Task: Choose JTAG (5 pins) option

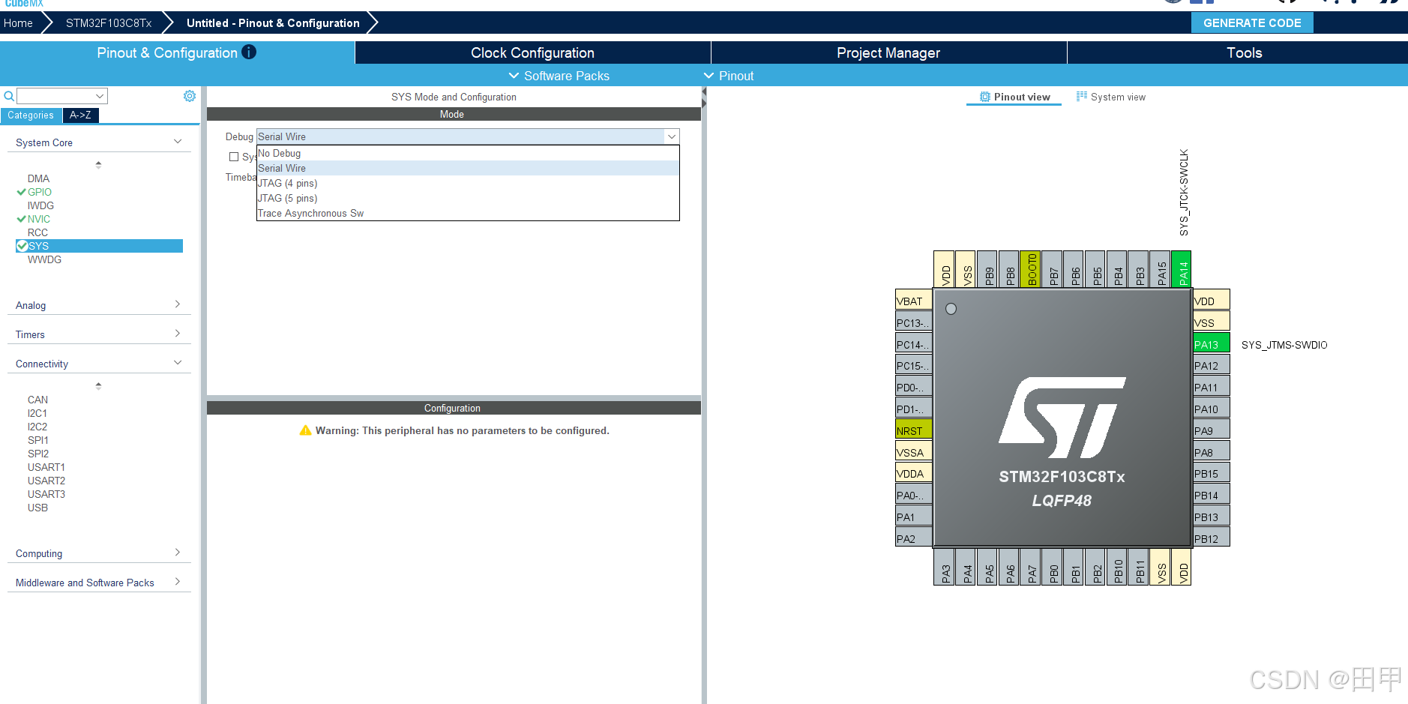Action: pyautogui.click(x=468, y=198)
